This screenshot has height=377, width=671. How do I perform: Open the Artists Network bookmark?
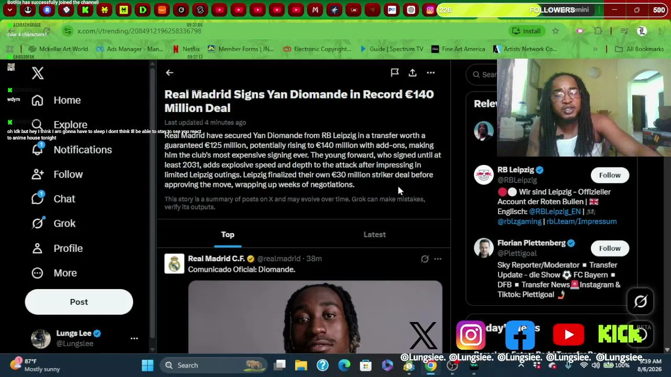pos(525,49)
